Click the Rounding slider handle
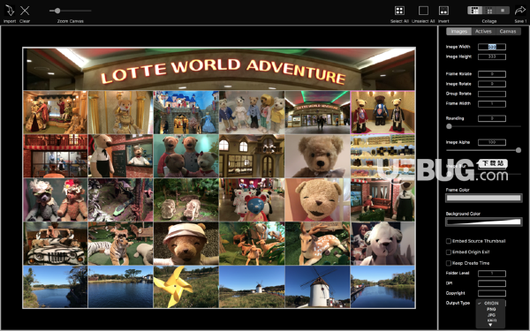 449,126
